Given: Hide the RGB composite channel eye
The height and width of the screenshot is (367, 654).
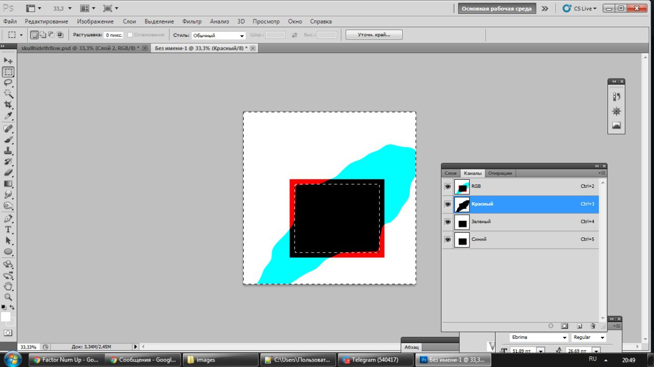Looking at the screenshot, I should 448,187.
